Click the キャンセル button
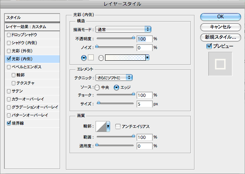 (x=220, y=27)
